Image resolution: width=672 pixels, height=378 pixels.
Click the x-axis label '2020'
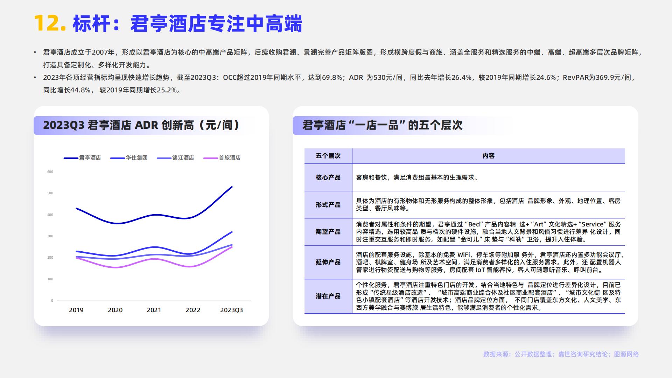tap(115, 310)
